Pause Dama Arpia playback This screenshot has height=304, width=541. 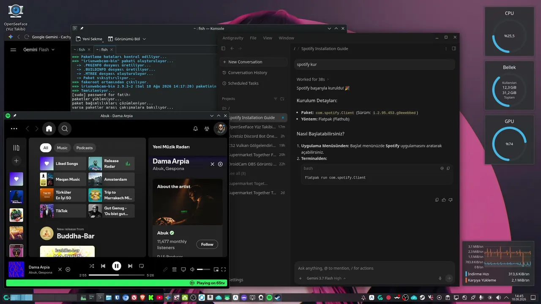[117, 266]
